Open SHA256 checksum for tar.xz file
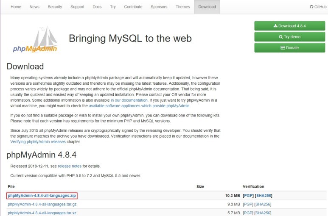Screen dimensions: 328x216 pos(263,213)
